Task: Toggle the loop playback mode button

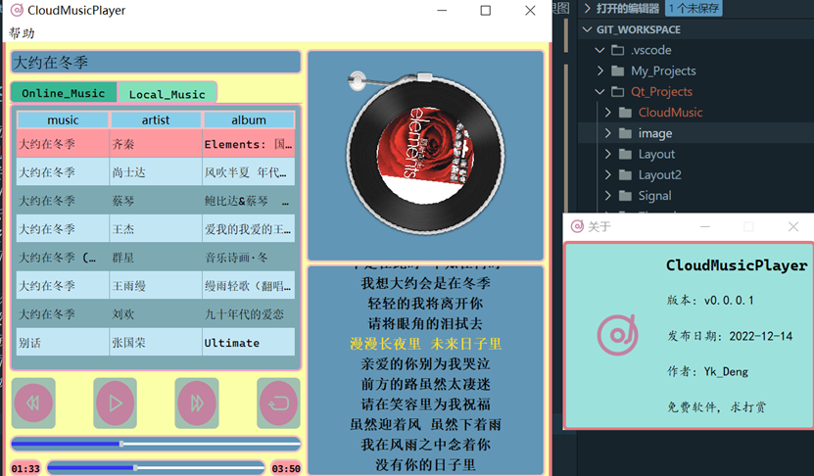Action: coord(278,403)
